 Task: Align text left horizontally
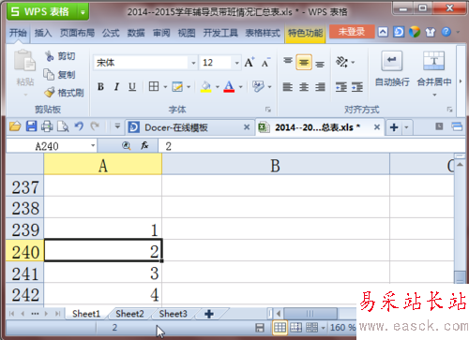click(x=288, y=87)
